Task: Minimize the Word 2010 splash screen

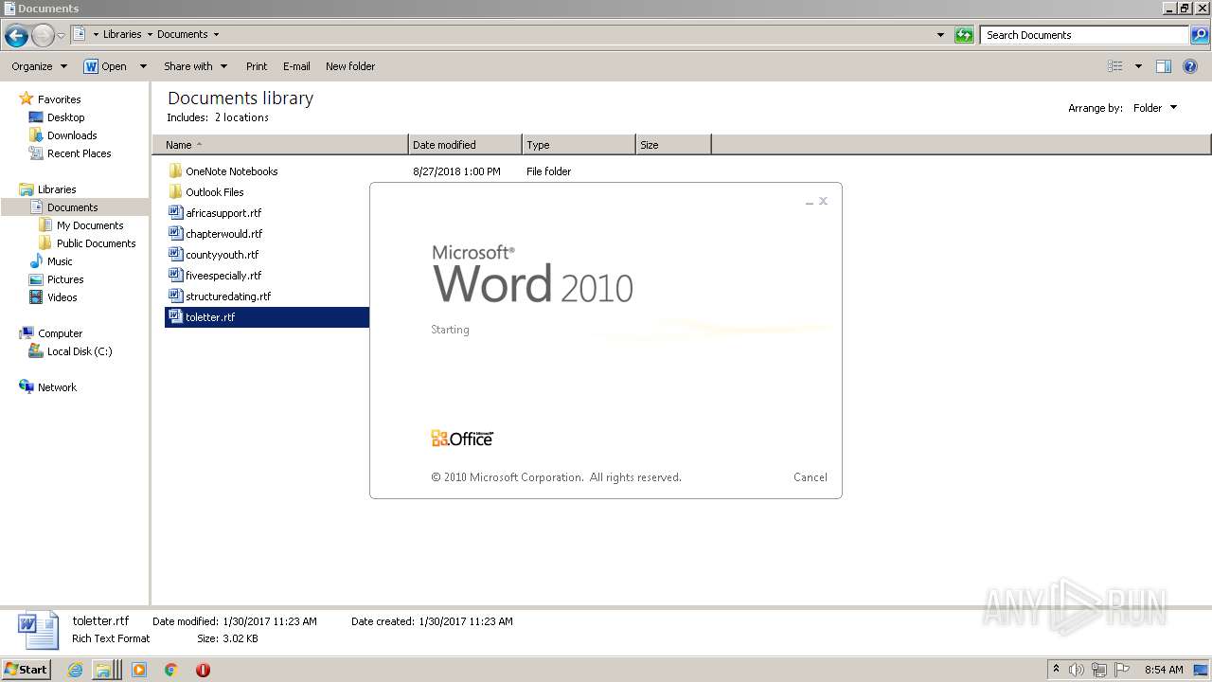Action: tap(810, 202)
